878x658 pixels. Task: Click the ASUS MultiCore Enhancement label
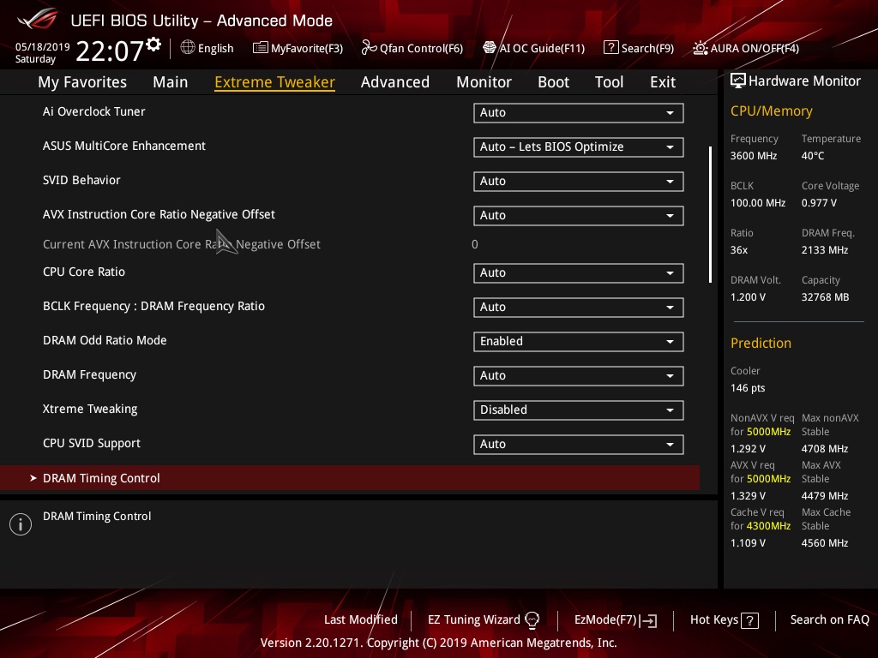point(124,146)
